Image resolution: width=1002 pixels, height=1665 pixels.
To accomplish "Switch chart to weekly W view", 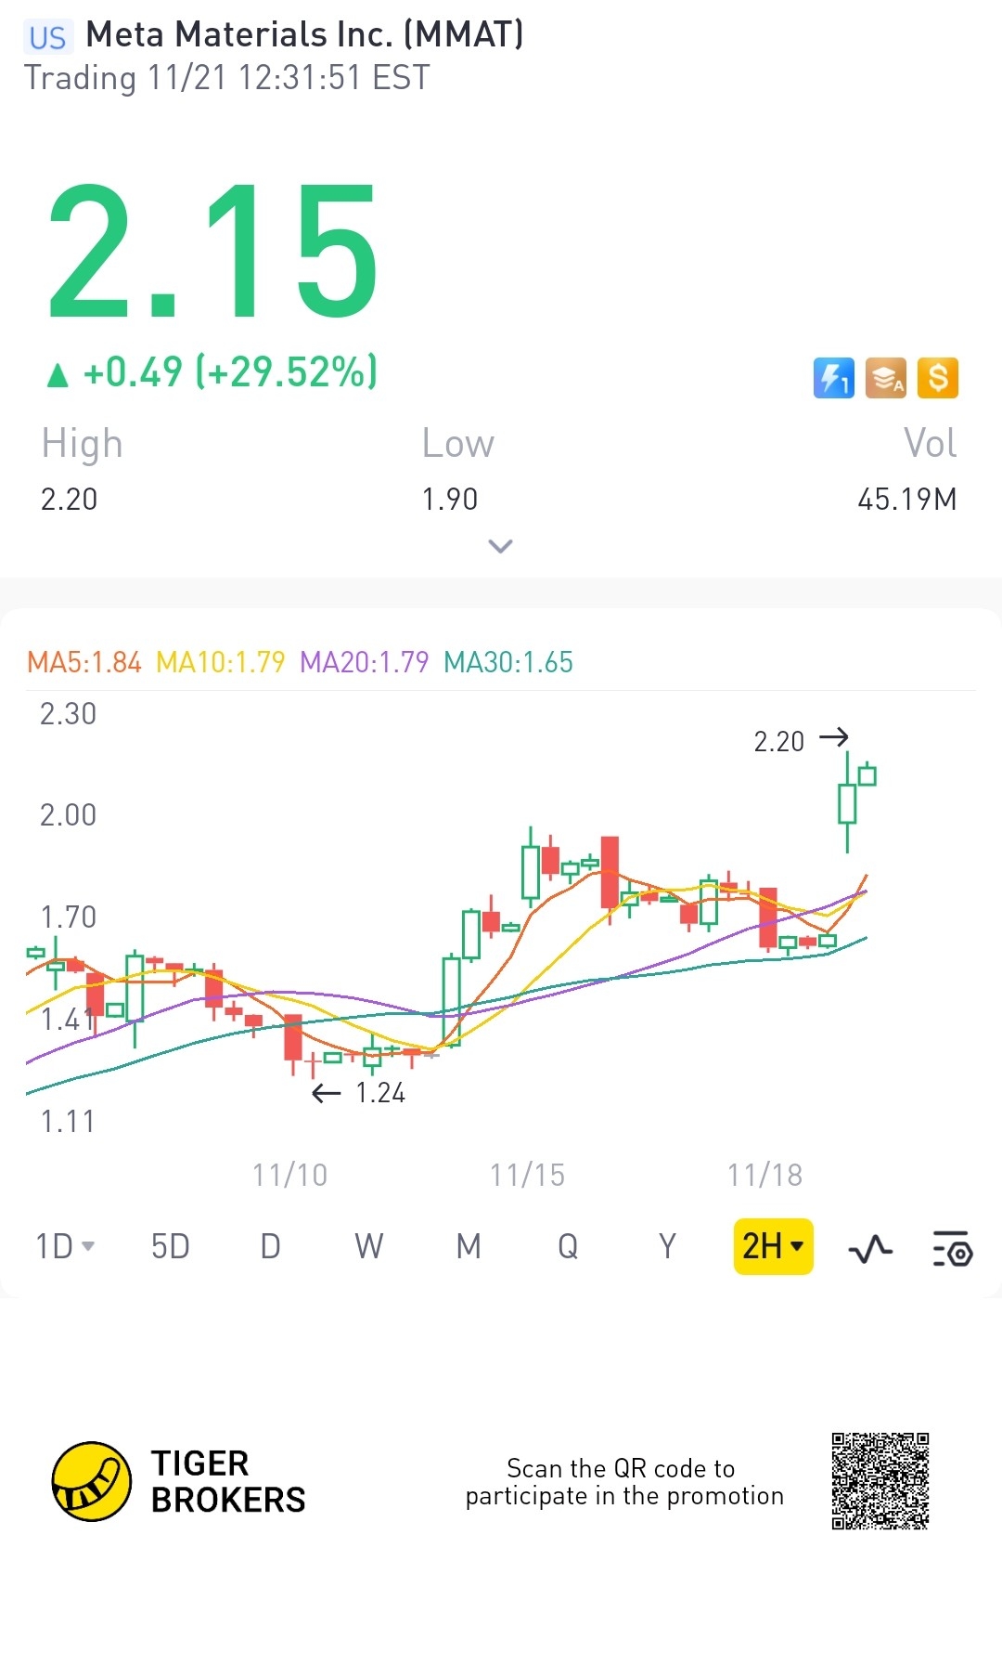I will click(369, 1246).
